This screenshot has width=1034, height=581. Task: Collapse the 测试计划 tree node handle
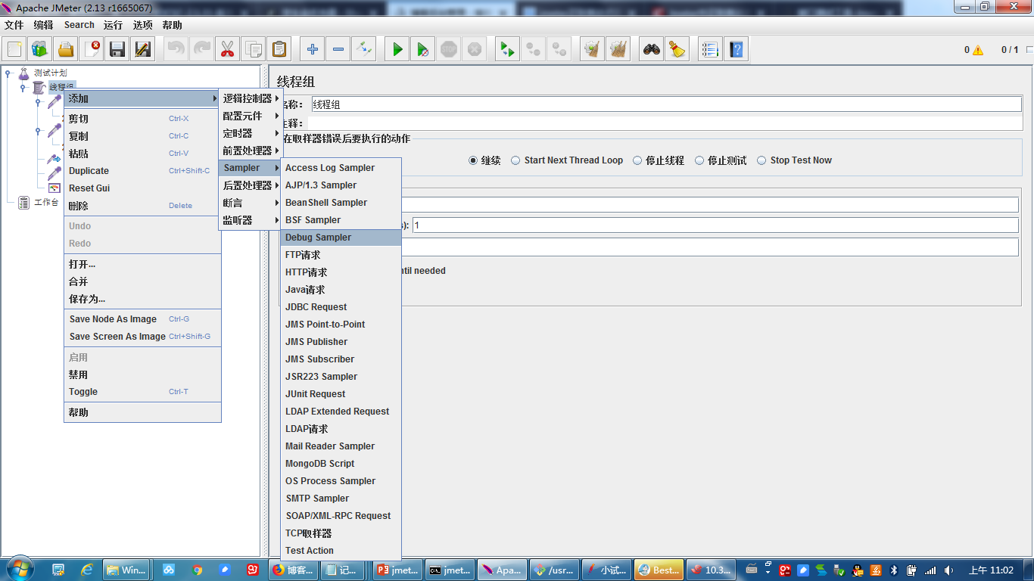click(8, 73)
